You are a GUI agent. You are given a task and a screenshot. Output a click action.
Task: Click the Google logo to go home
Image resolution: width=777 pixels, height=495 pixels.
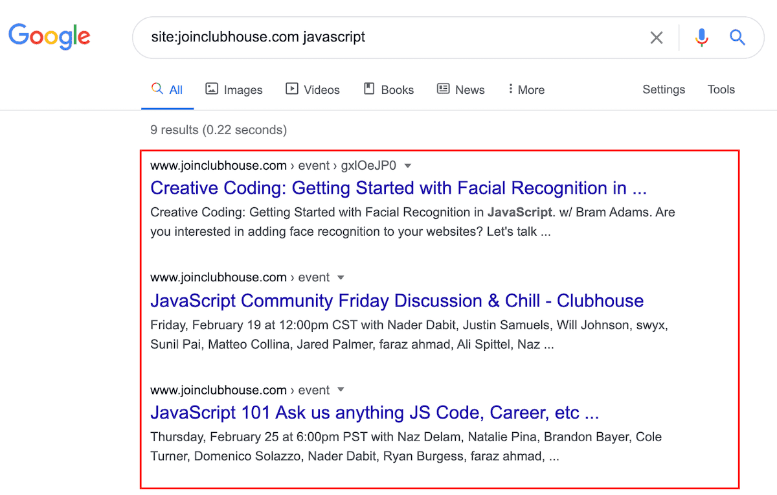click(49, 37)
